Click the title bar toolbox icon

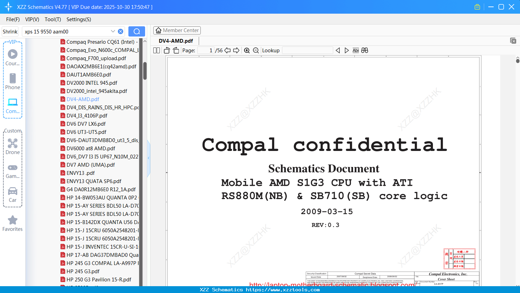[477, 7]
